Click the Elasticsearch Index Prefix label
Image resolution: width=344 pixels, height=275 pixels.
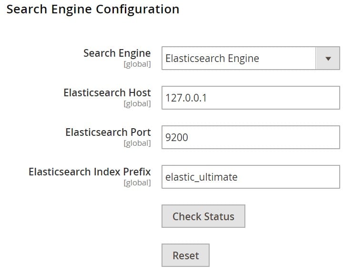(90, 172)
